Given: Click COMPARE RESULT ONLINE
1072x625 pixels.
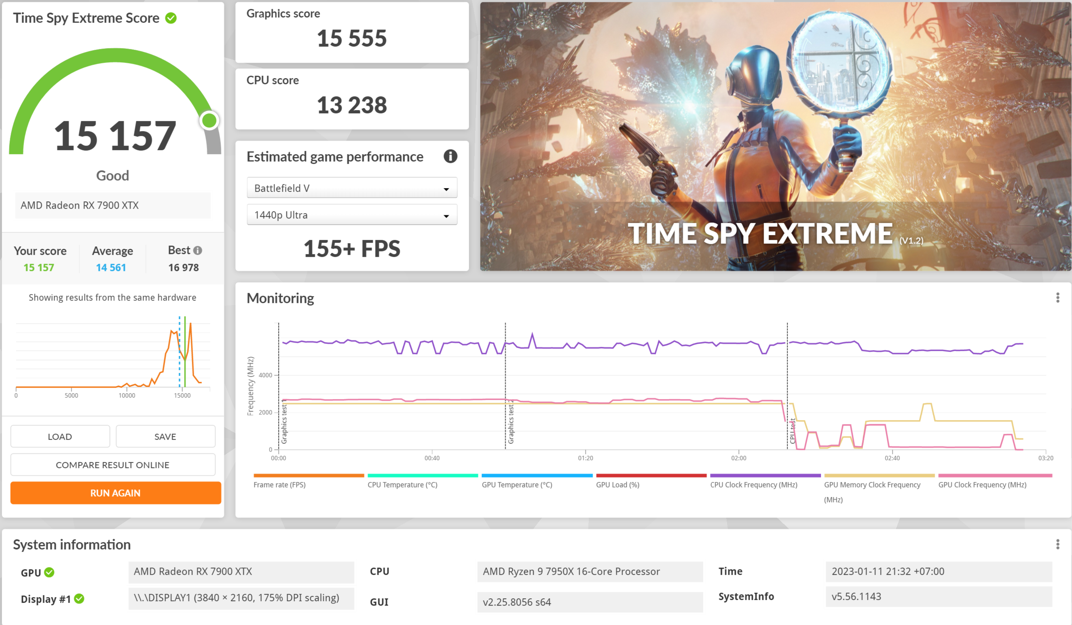Looking at the screenshot, I should pos(113,465).
